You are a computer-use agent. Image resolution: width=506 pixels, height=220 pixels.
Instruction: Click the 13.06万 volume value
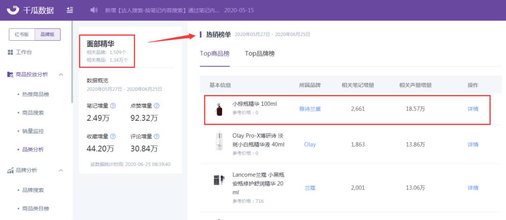[x=415, y=188]
